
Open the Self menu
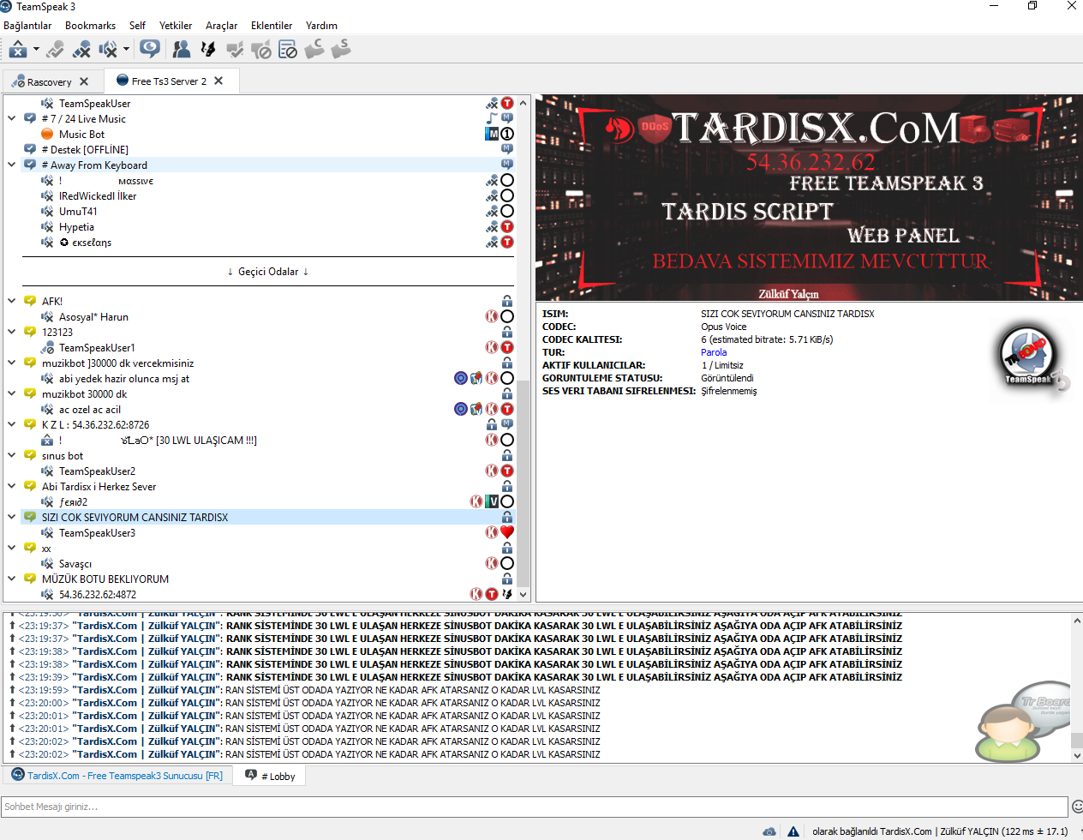137,26
